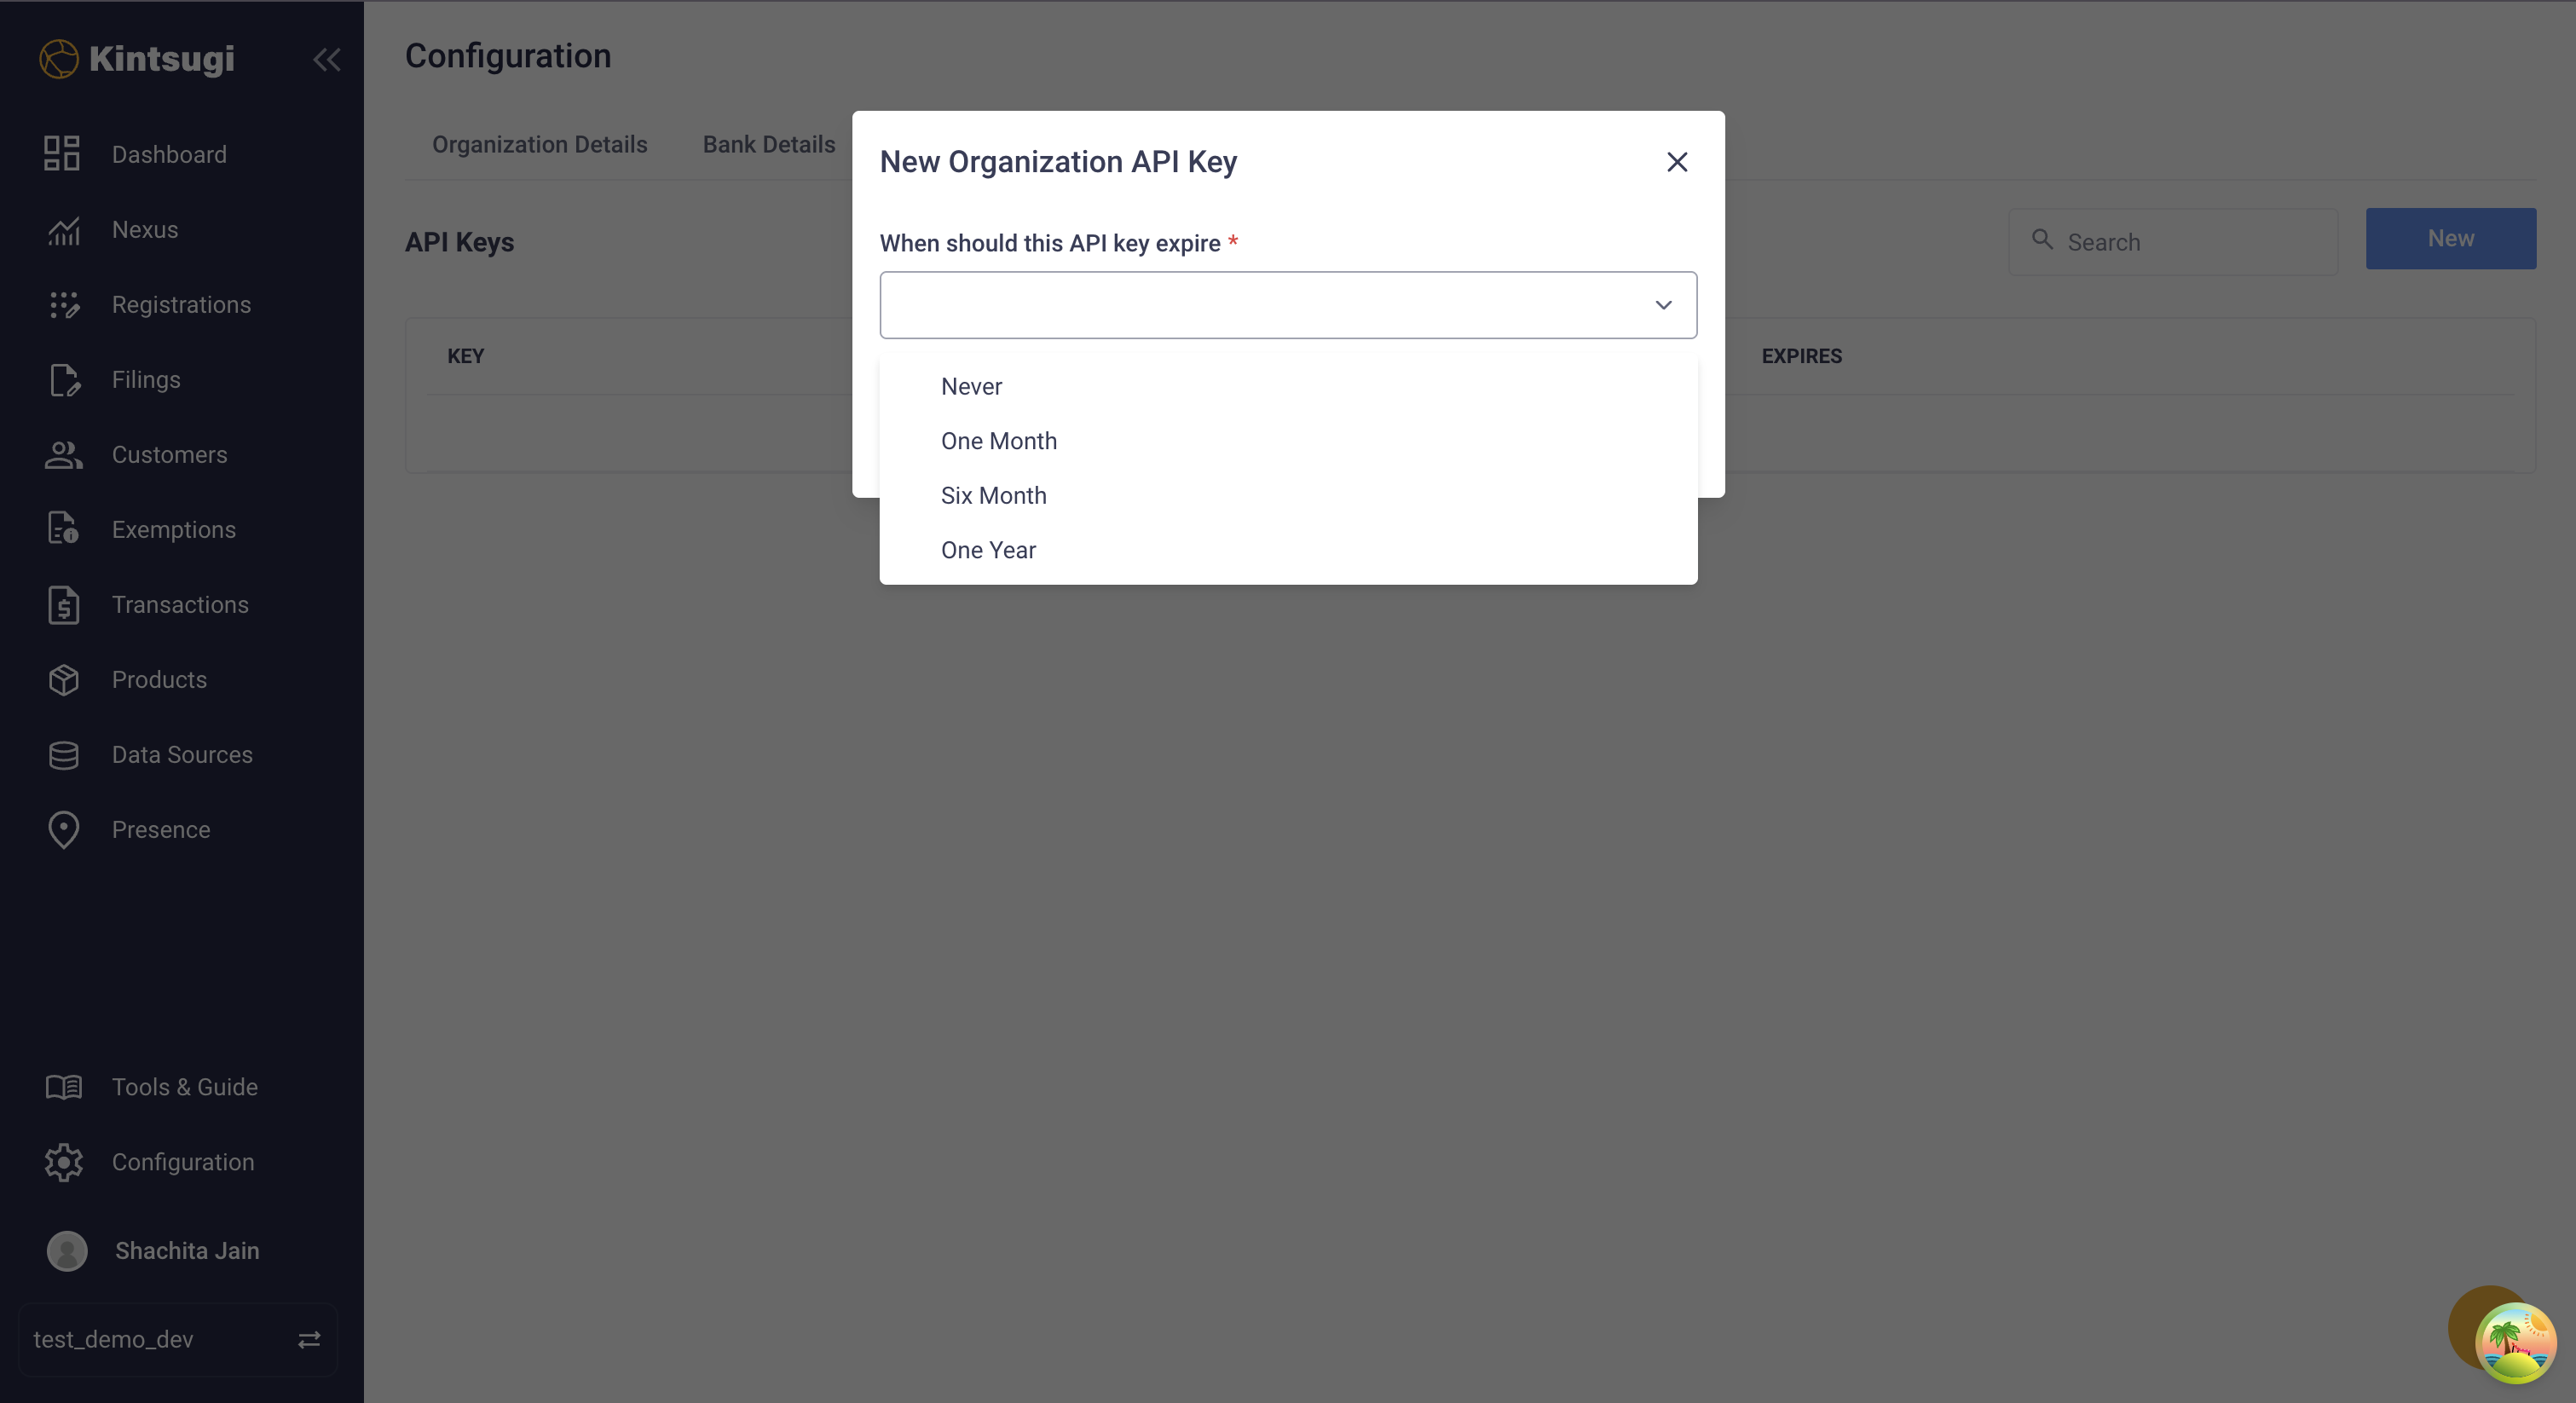Select the Exemptions icon
This screenshot has height=1403, width=2576.
click(x=64, y=529)
